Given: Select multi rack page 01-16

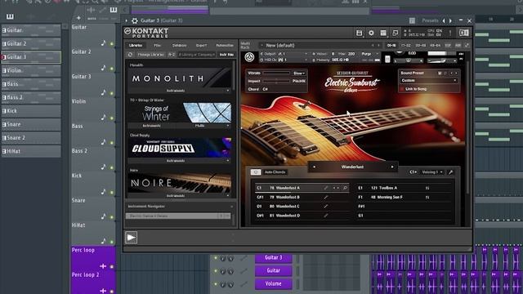Looking at the screenshot, I should coord(391,46).
